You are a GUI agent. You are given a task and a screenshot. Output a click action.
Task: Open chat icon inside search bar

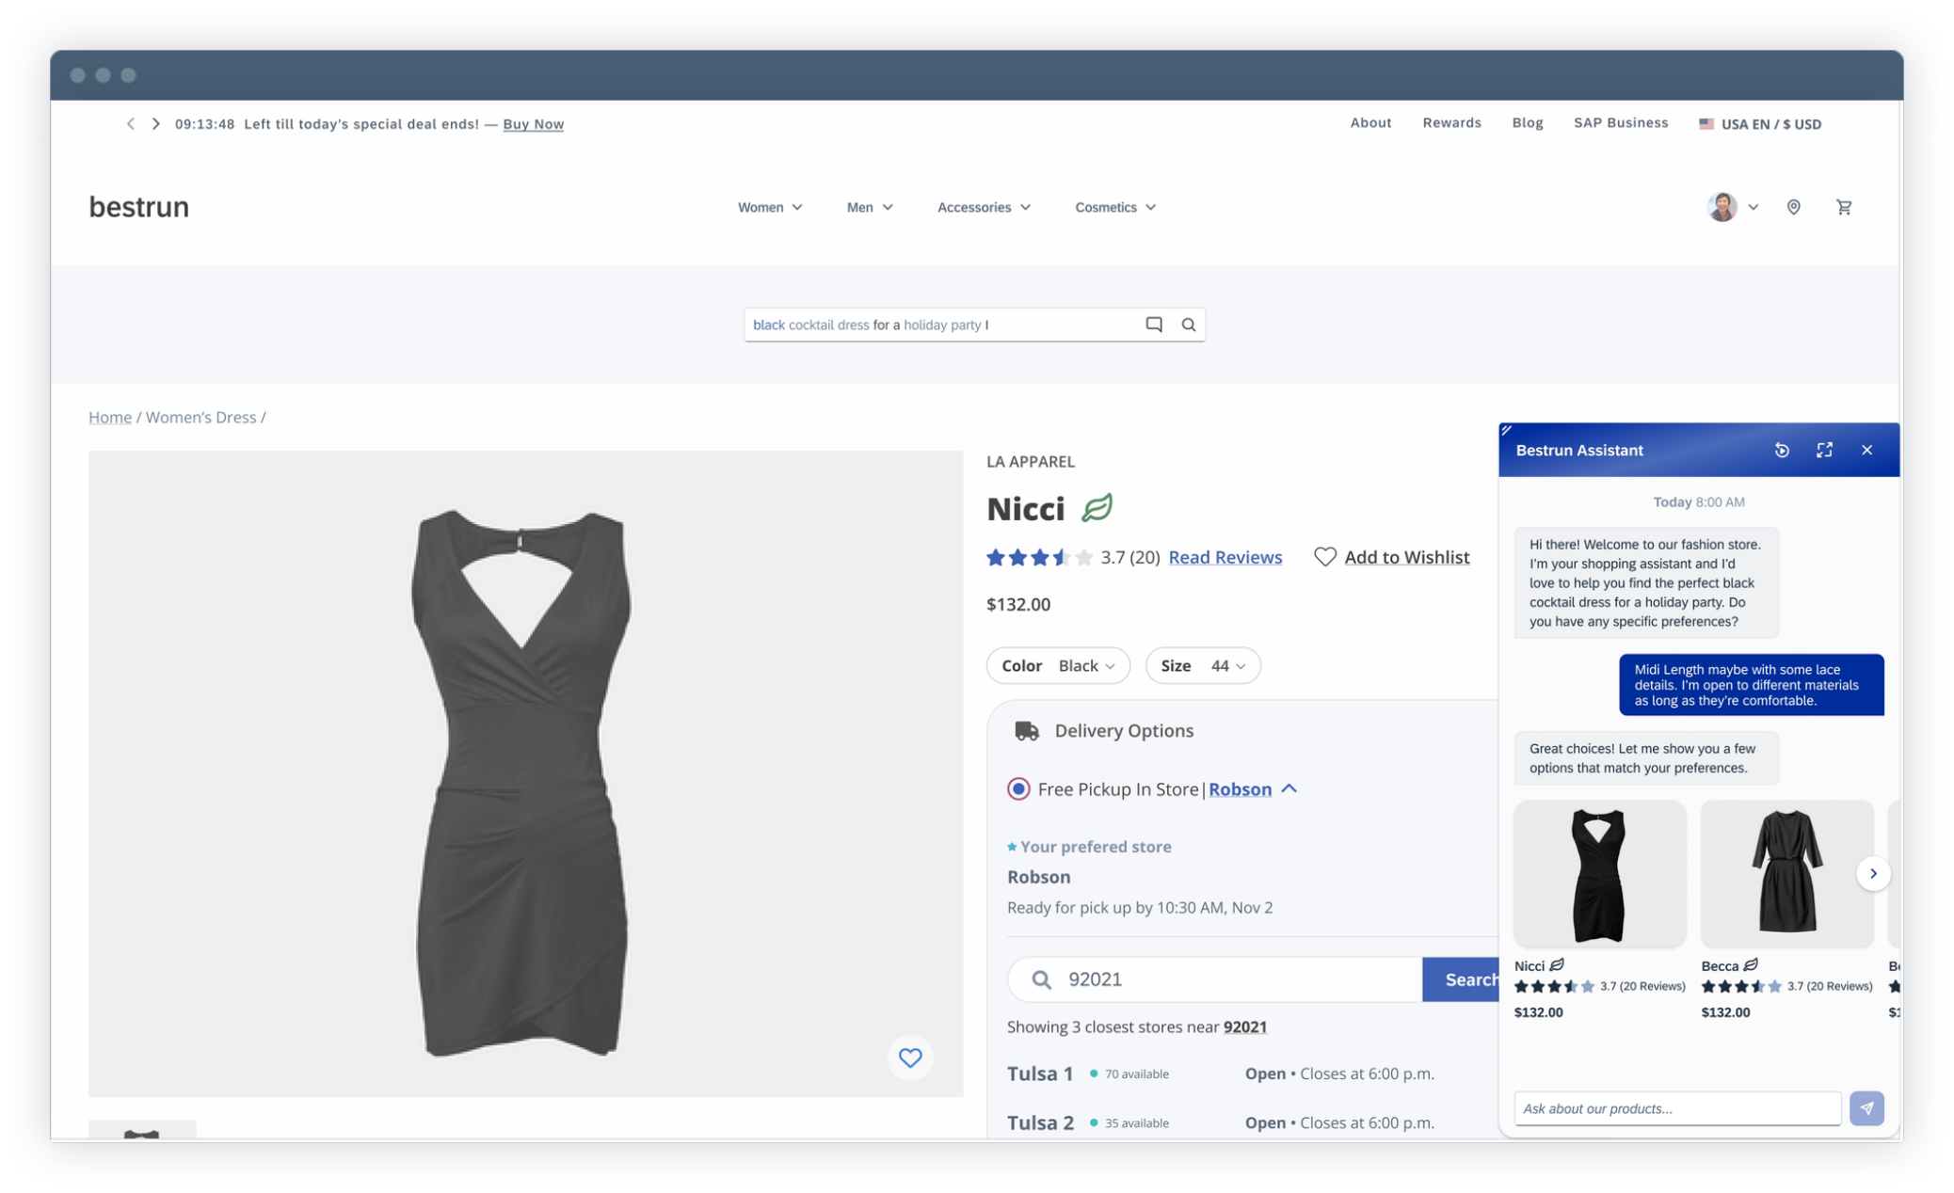tap(1154, 325)
